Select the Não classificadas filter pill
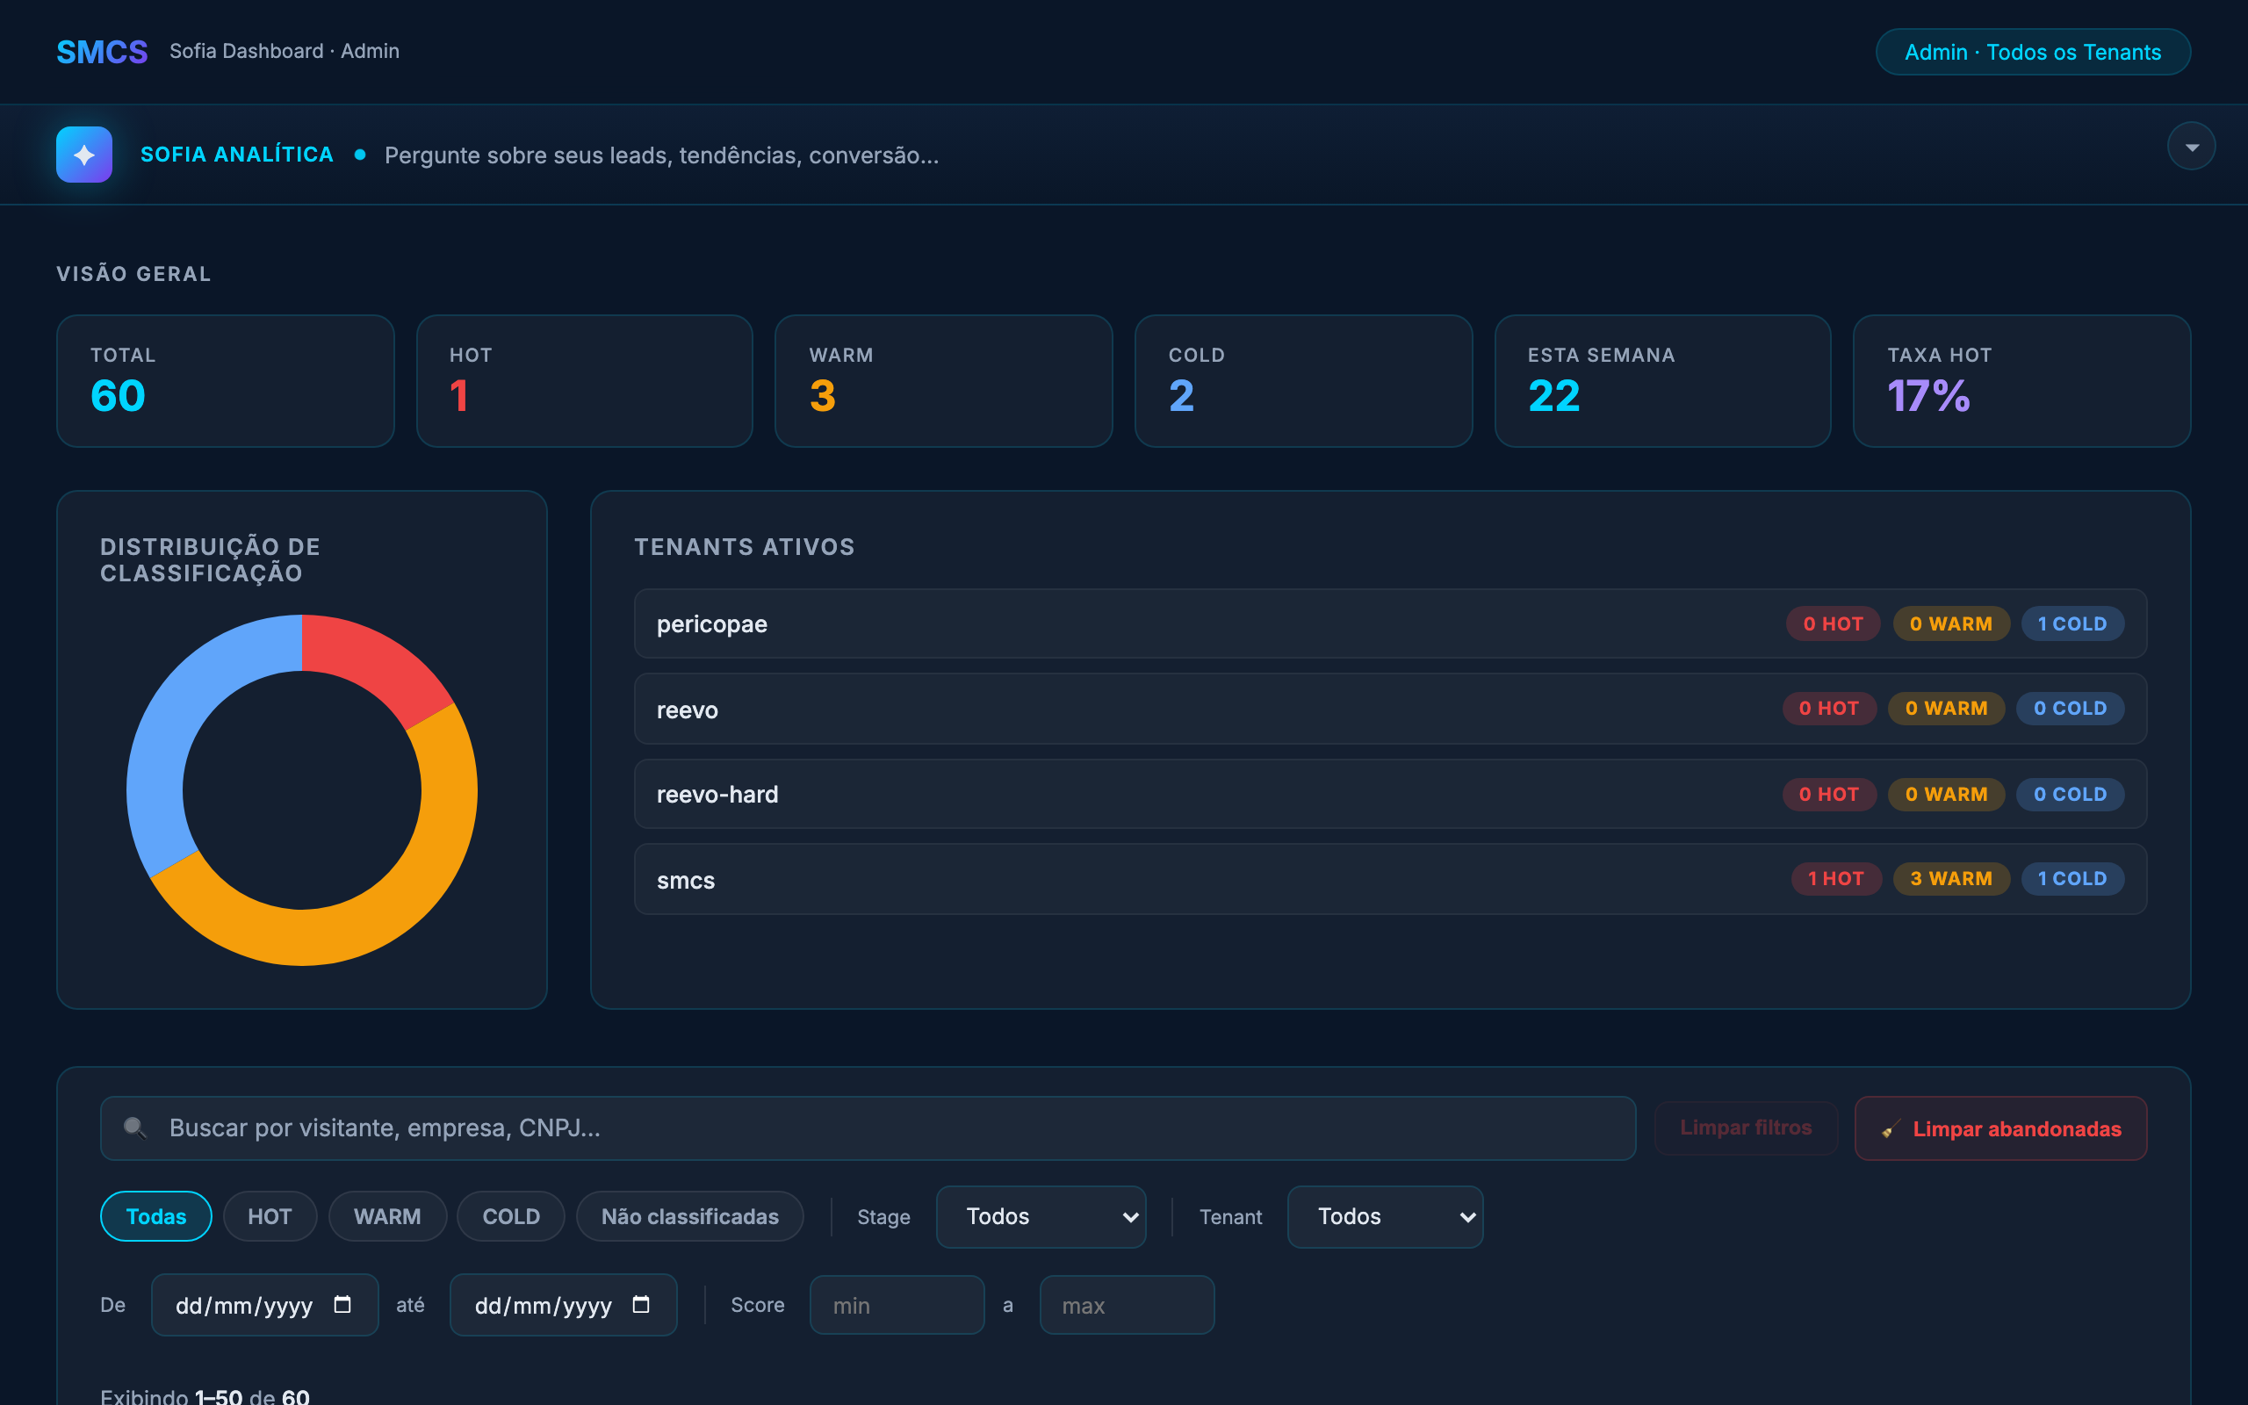This screenshot has width=2248, height=1405. [689, 1215]
